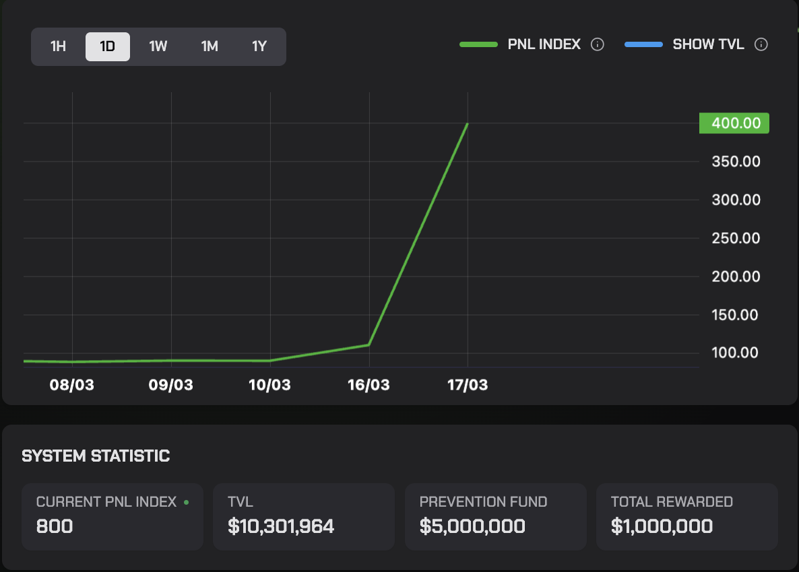
Task: Select the chart peak point on 17/03
Action: [x=468, y=124]
